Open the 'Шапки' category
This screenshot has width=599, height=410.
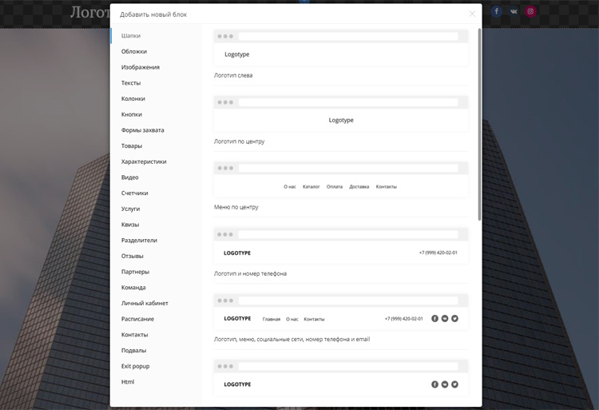131,36
